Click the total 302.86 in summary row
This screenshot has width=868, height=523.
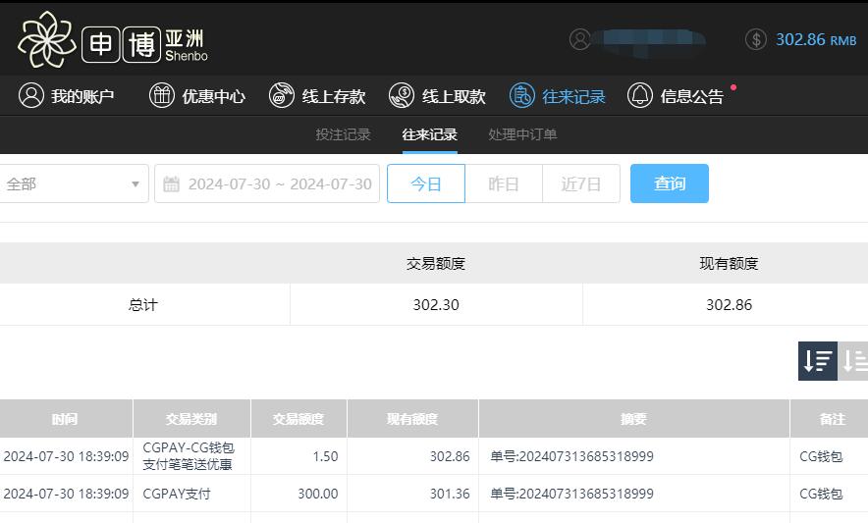[729, 305]
